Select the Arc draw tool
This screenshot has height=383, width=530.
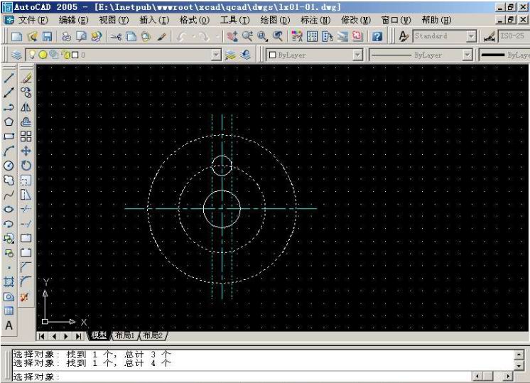[9, 151]
